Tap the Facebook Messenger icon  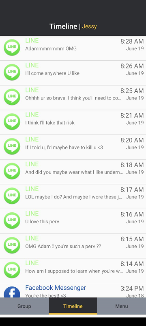[12, 292]
